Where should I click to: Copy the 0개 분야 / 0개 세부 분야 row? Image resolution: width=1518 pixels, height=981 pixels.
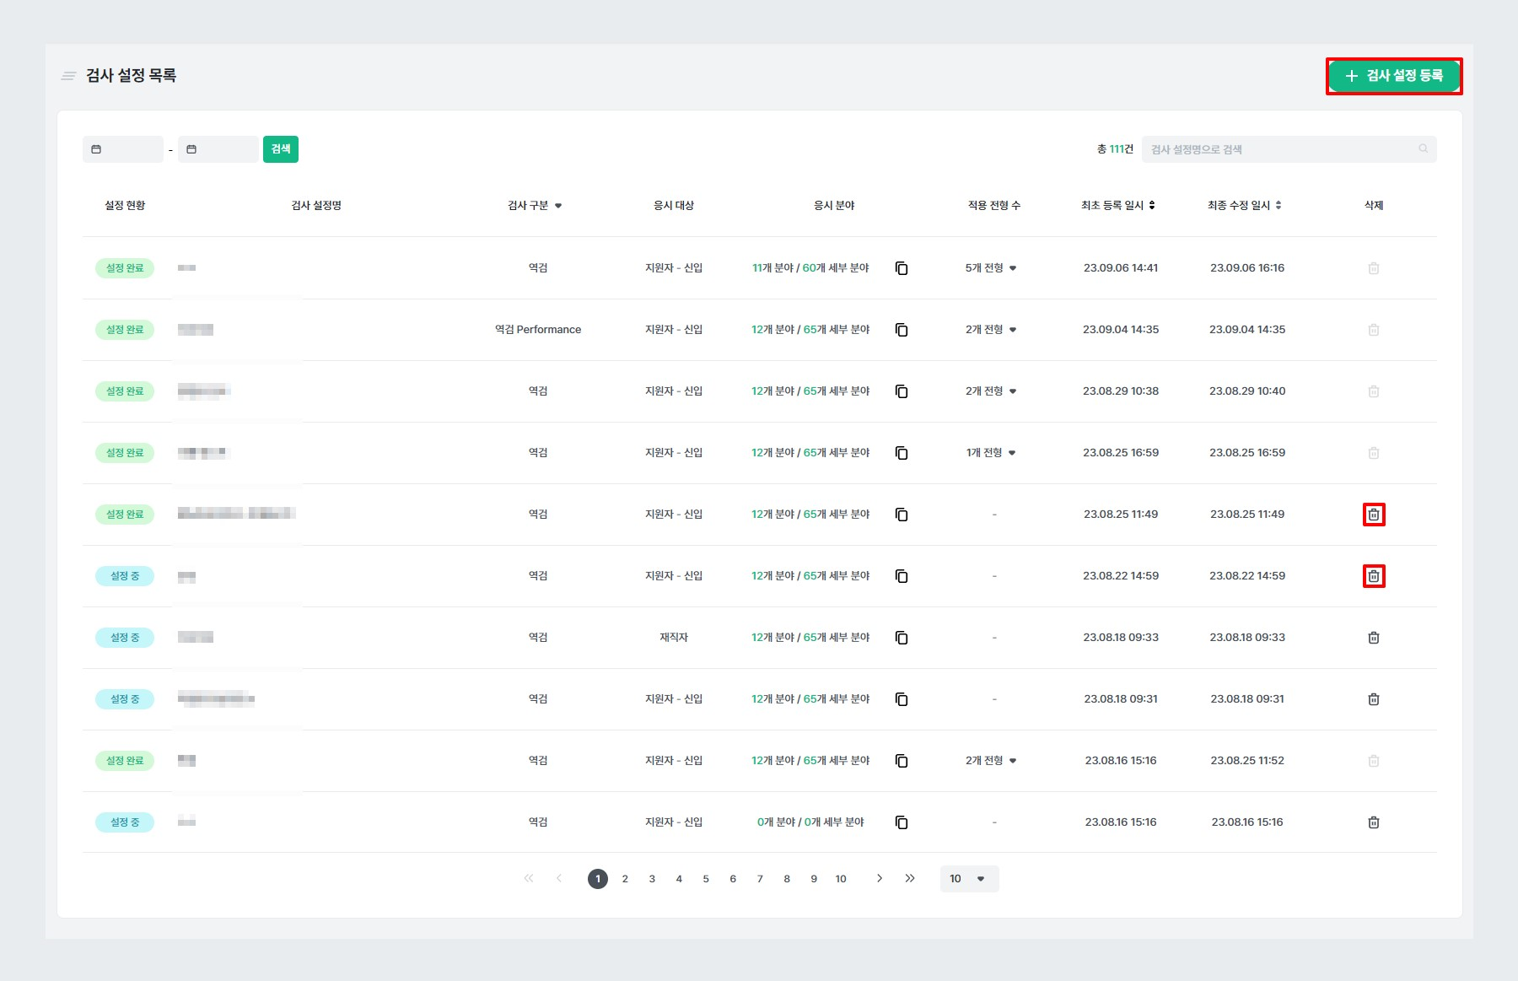tap(902, 822)
